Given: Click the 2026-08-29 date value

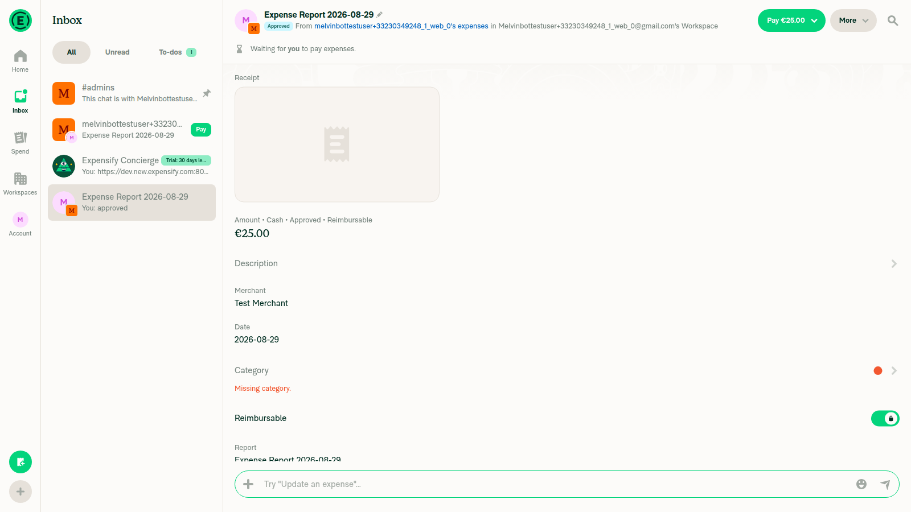Looking at the screenshot, I should (x=257, y=340).
